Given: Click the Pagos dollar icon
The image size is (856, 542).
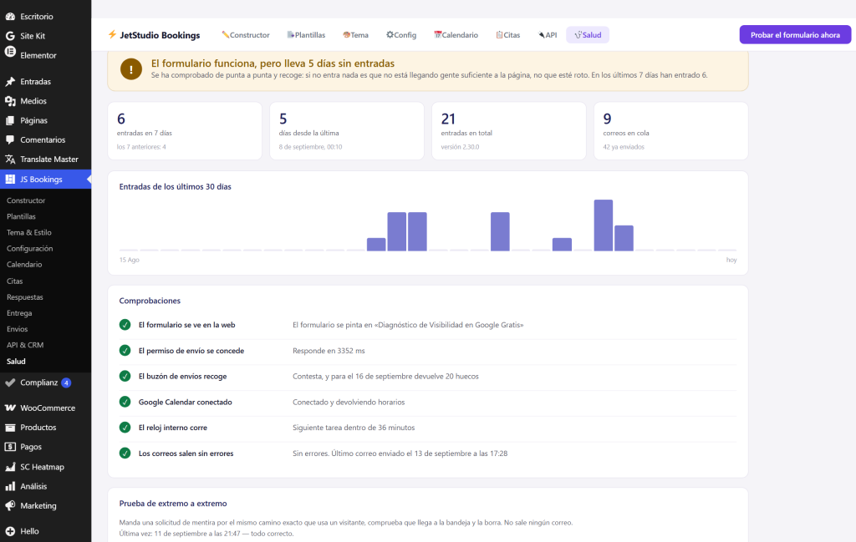Looking at the screenshot, I should pos(10,447).
